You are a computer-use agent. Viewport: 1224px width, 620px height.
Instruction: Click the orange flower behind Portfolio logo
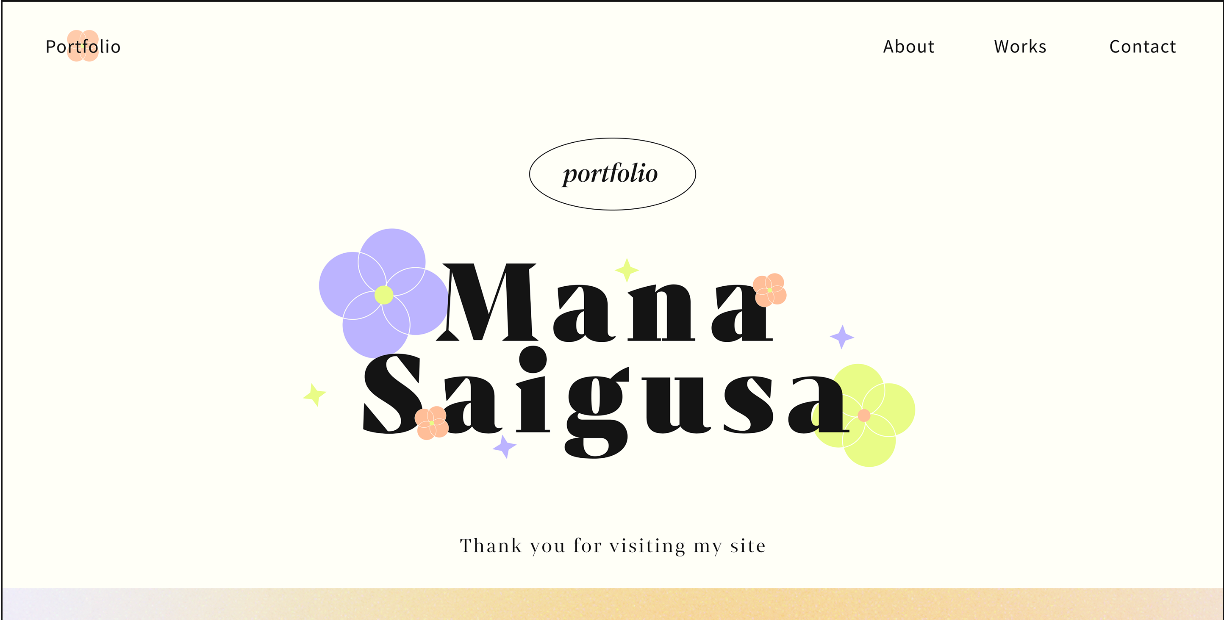(83, 46)
